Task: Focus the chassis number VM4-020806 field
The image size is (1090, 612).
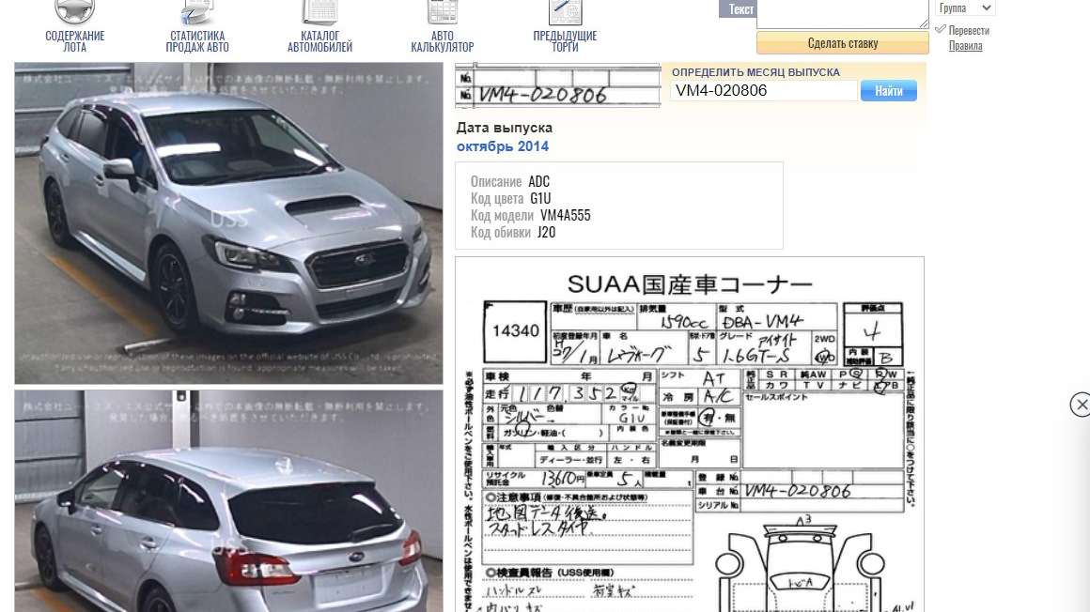Action: click(763, 91)
